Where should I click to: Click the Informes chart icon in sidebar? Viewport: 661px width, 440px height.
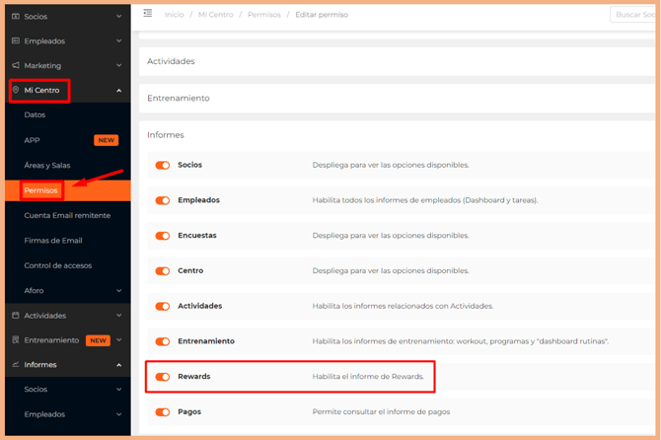16,365
